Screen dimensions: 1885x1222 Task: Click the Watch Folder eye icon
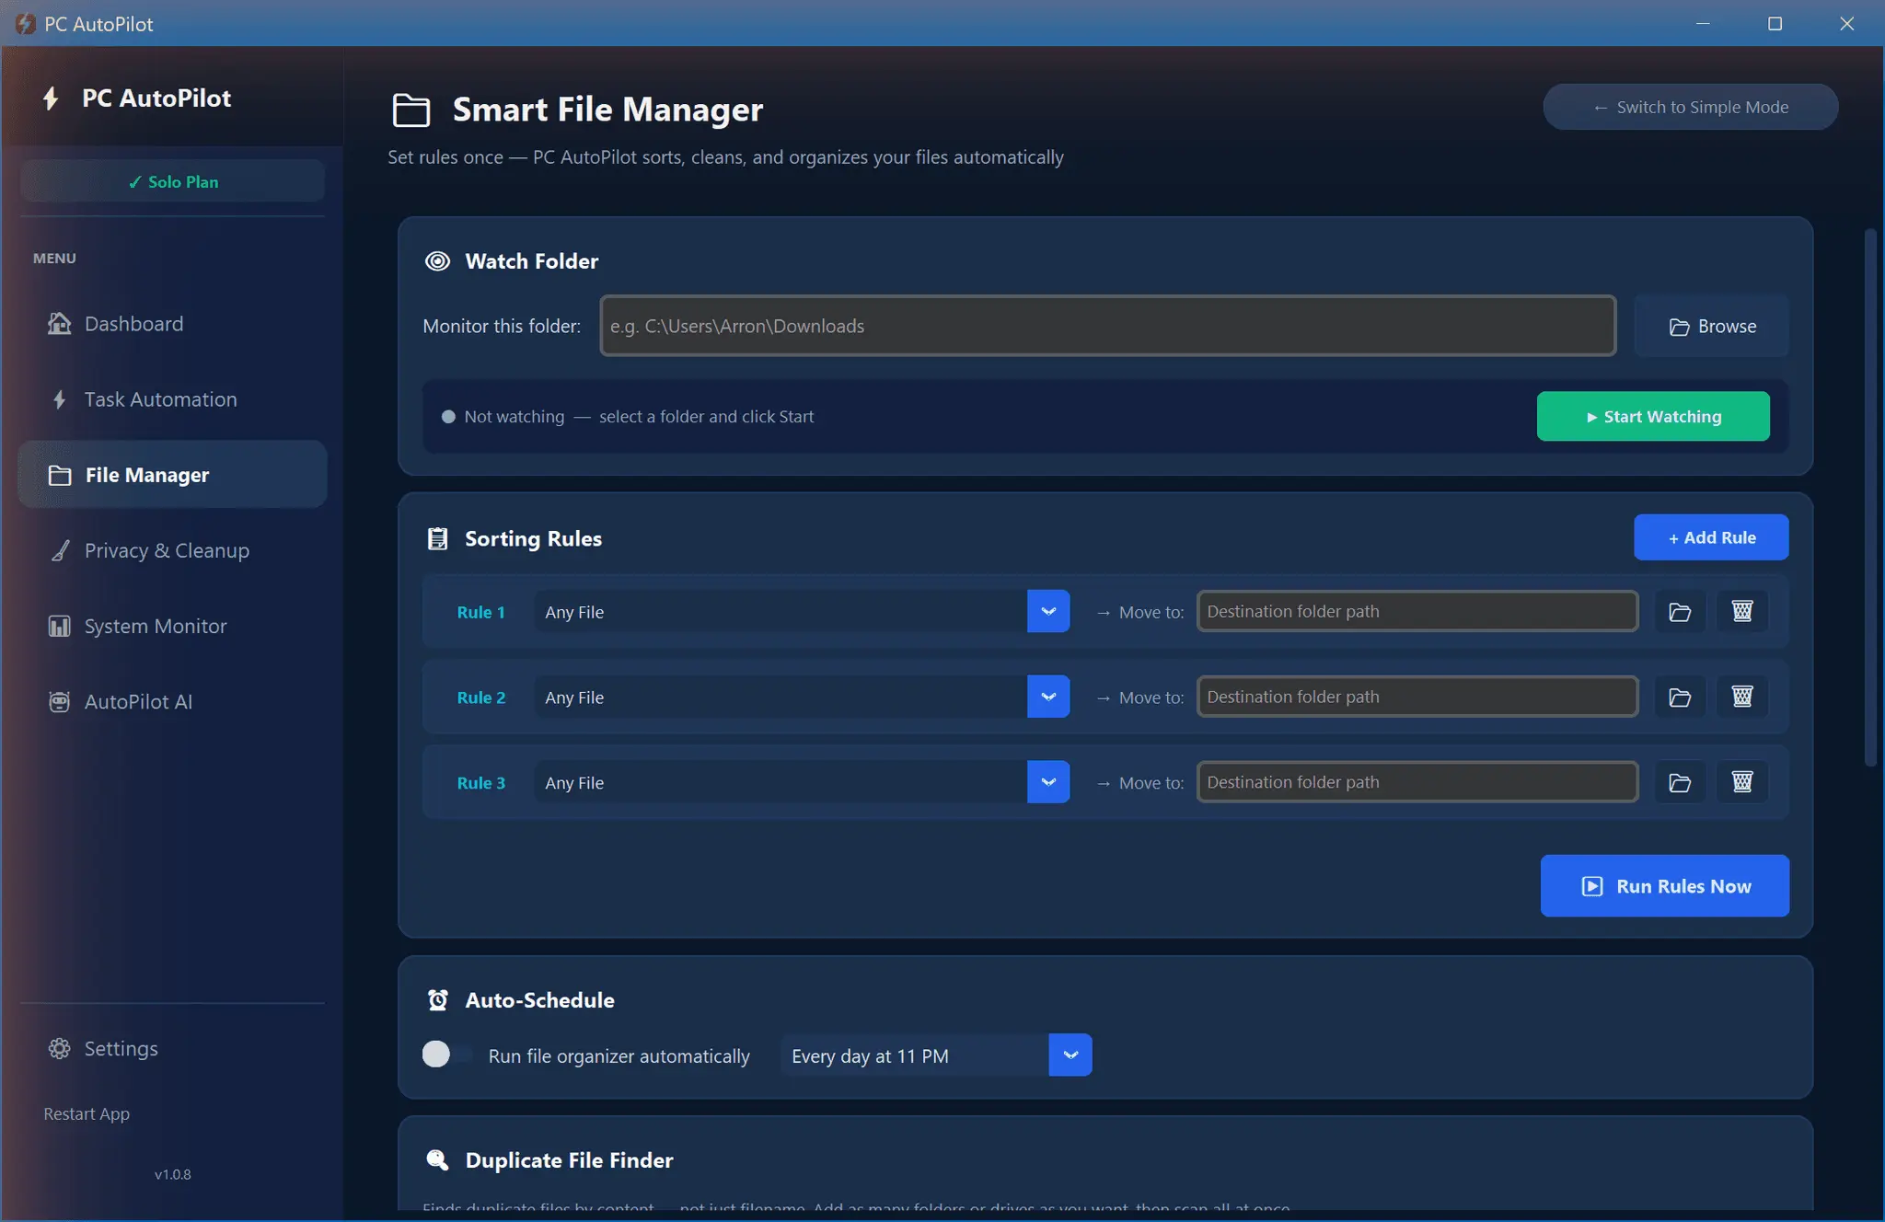(438, 261)
